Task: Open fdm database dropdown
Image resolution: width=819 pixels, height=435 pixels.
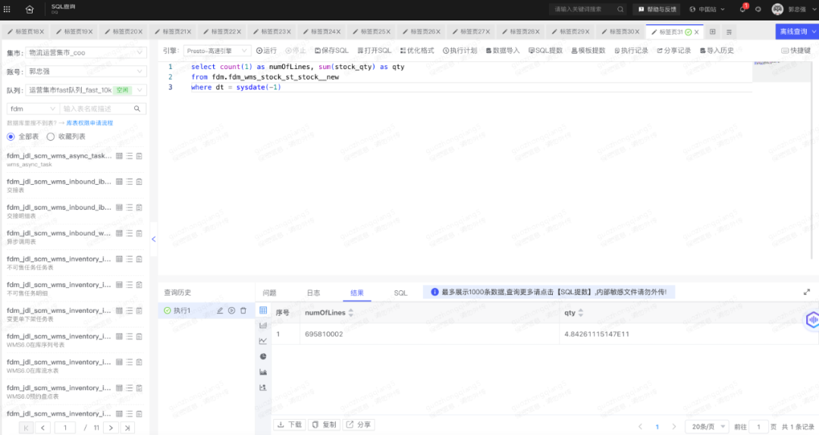Action: point(33,108)
